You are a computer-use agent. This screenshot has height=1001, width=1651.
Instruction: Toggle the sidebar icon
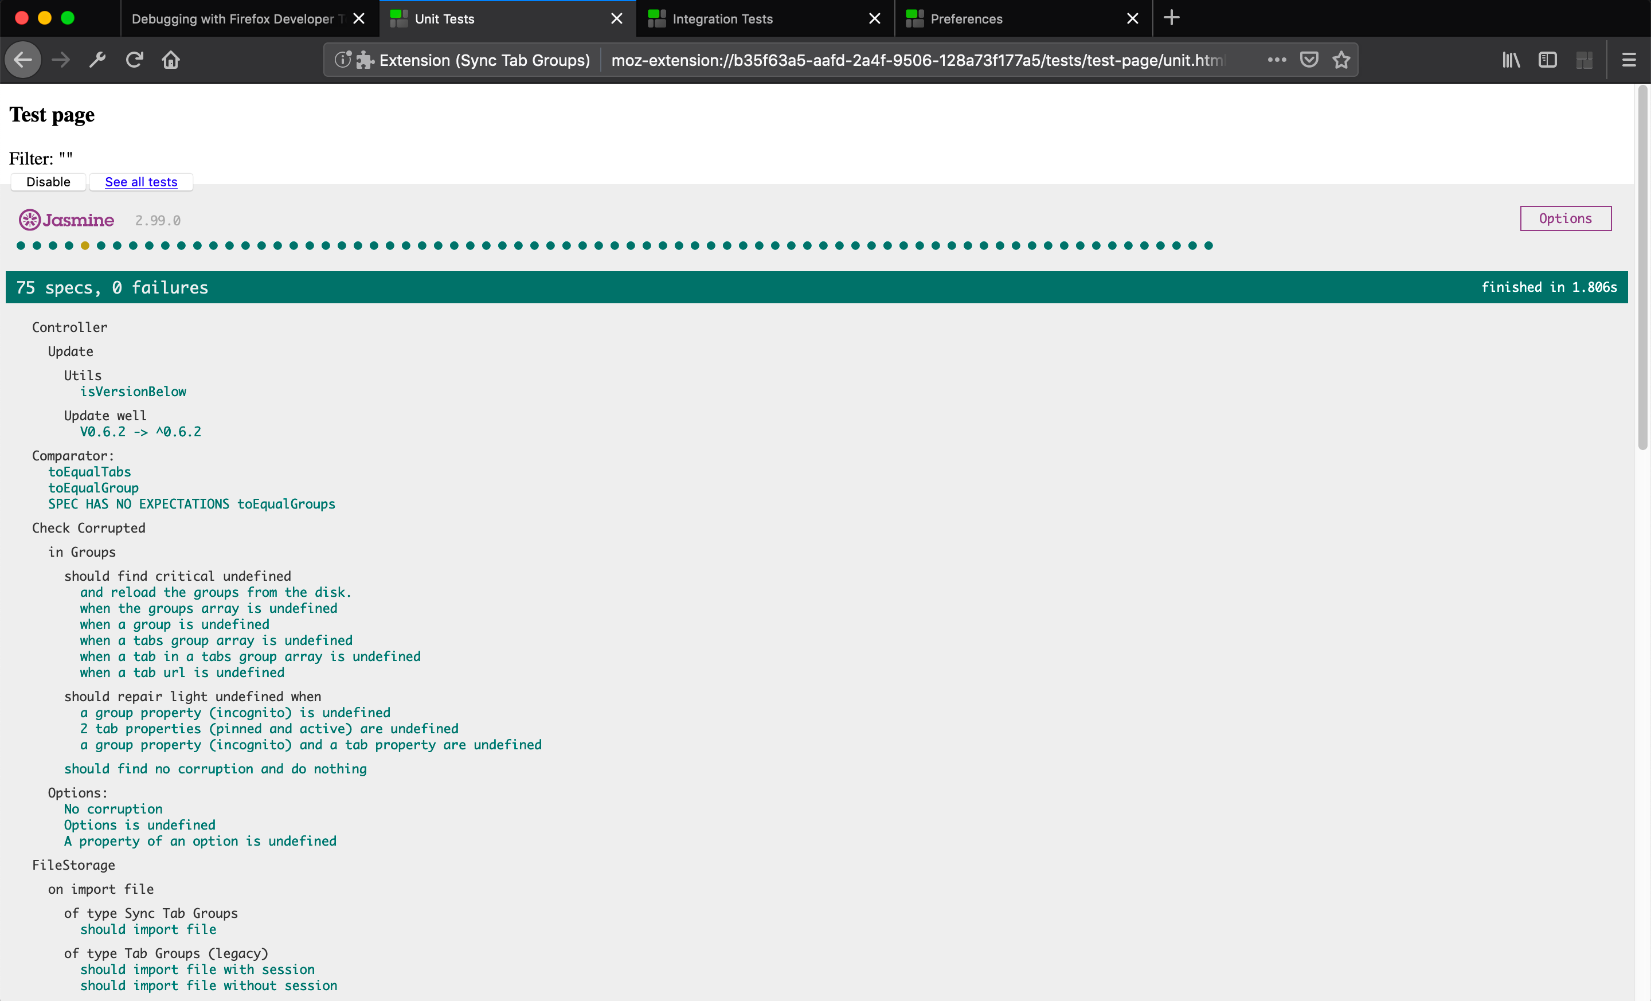click(1548, 60)
